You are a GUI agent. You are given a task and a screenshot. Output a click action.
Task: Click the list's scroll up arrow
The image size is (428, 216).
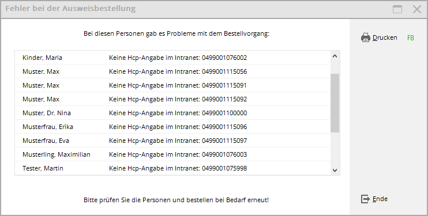335,56
